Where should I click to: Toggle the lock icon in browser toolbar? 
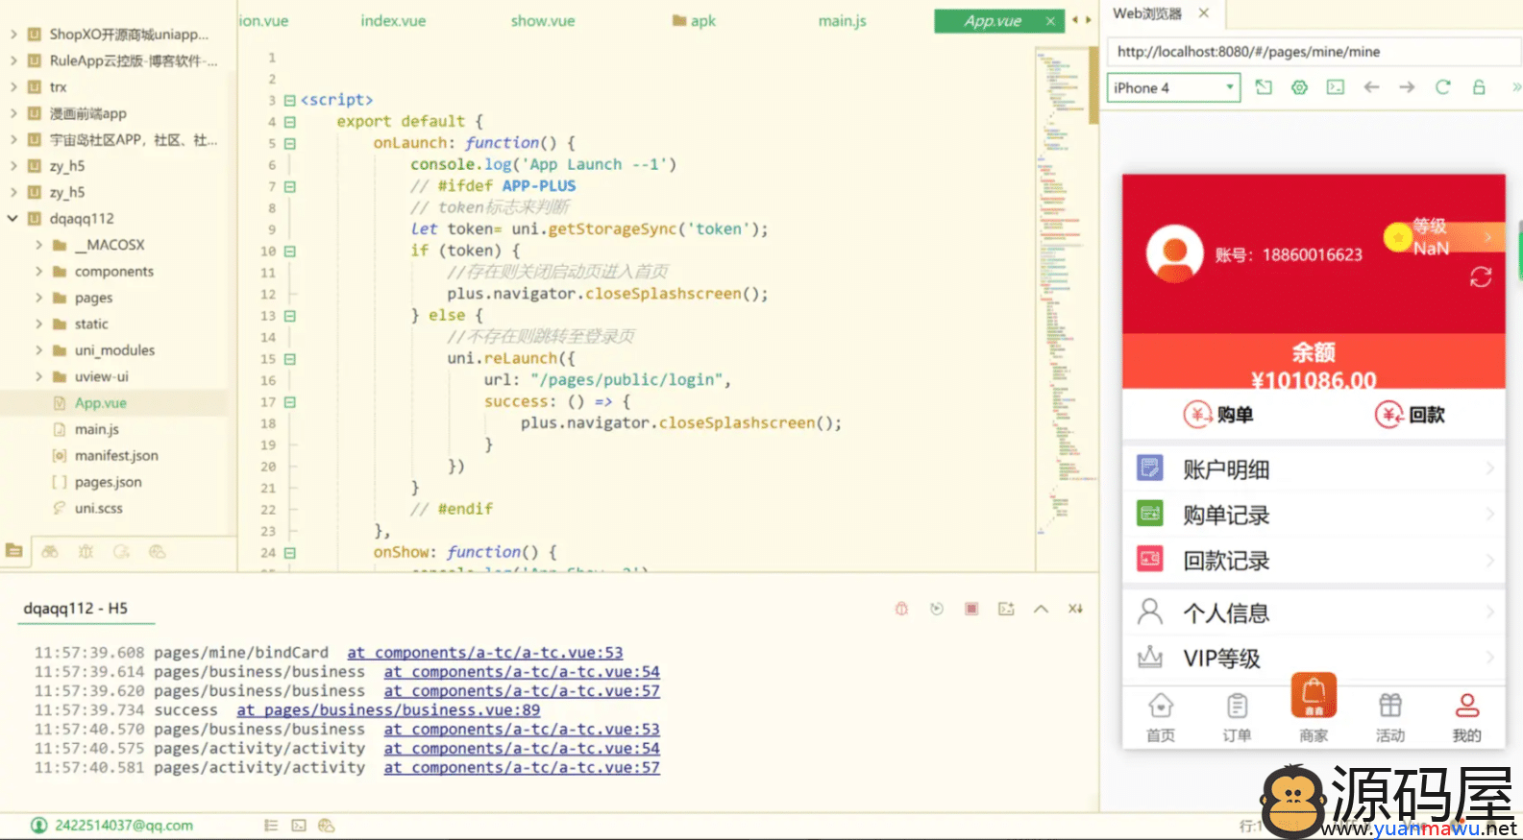(1479, 87)
